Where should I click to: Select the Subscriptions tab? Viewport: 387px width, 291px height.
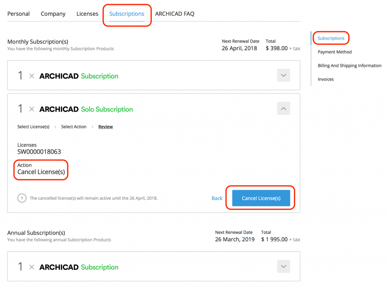tap(127, 14)
